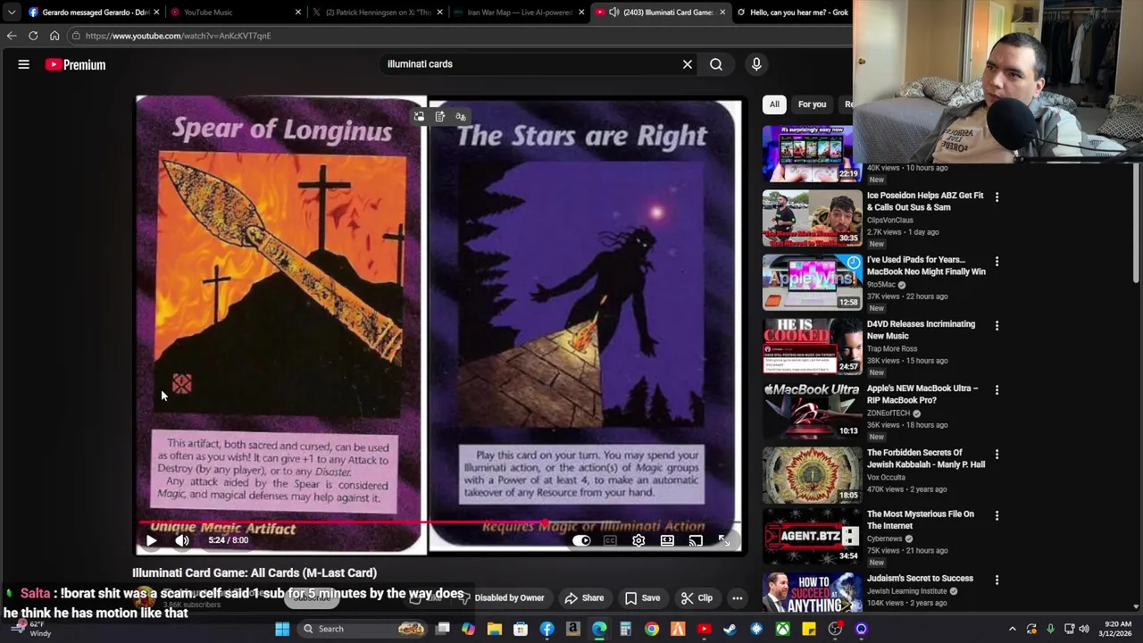Open 'The Forbidden Secrets Of Jewish Kabbalah' title
The image size is (1143, 643).
[925, 459]
